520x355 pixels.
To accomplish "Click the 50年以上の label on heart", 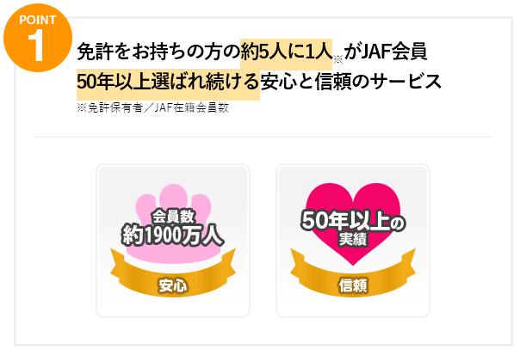I will (353, 221).
